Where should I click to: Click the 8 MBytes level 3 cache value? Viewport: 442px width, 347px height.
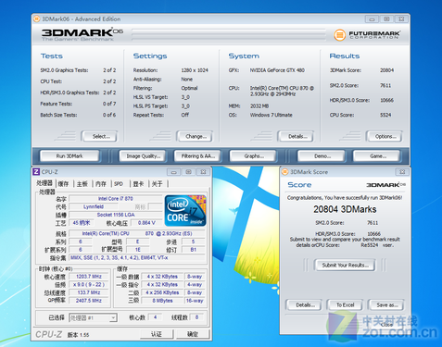tap(162, 301)
